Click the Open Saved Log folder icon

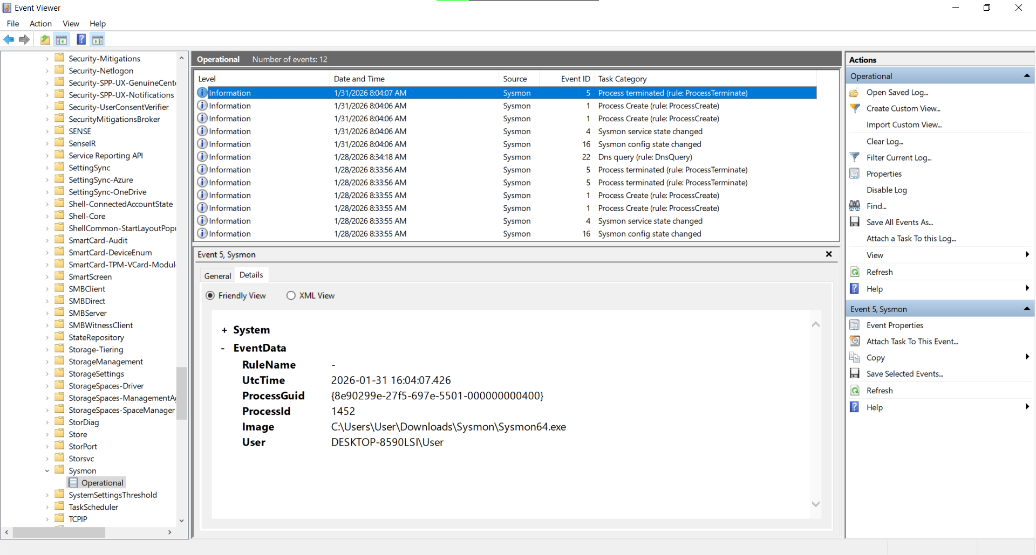pyautogui.click(x=855, y=93)
